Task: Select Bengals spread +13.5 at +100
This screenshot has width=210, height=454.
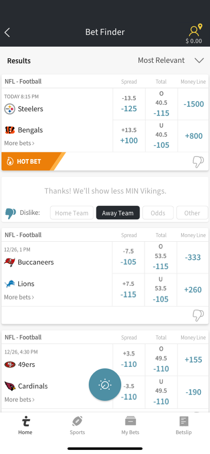Action: click(x=129, y=136)
